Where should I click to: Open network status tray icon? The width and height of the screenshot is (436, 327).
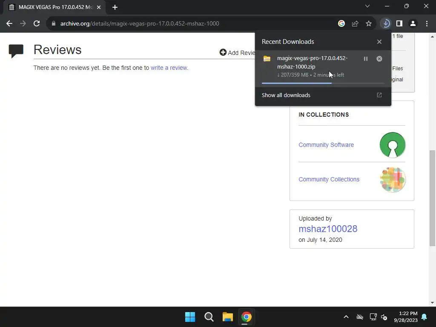click(373, 317)
